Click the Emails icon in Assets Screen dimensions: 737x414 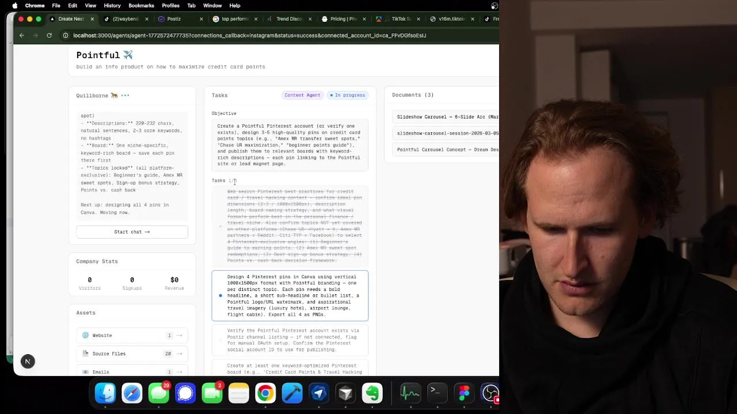click(85, 372)
